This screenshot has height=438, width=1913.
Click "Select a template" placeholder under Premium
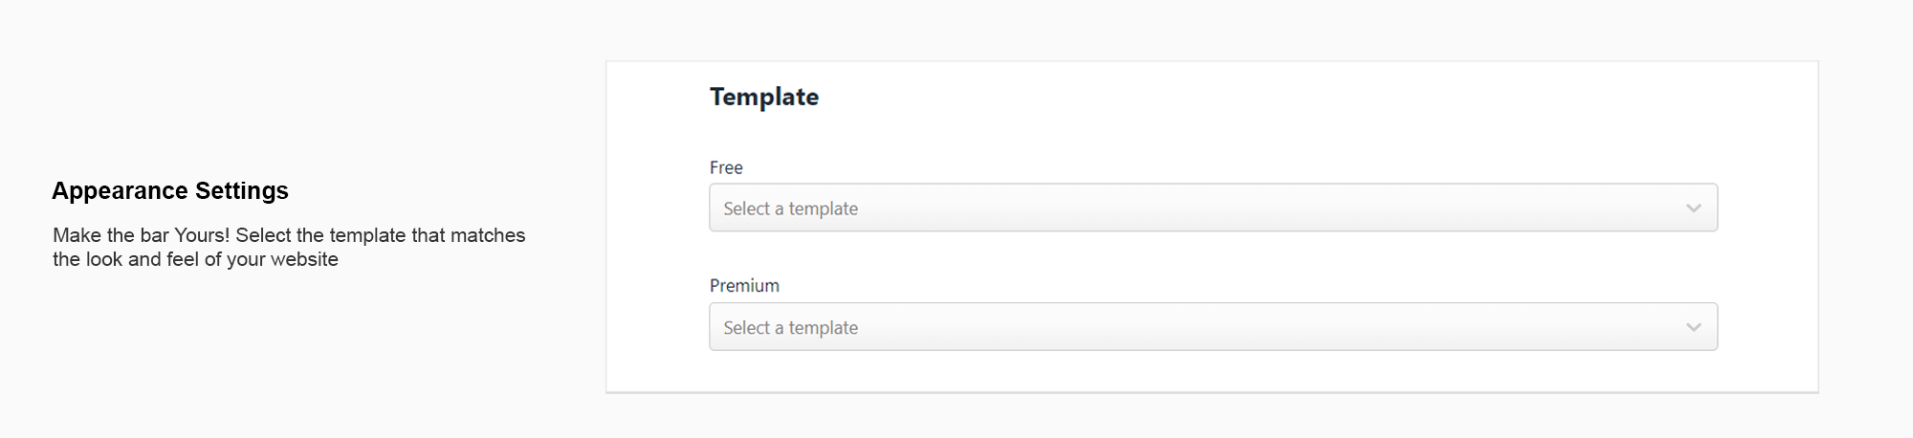(790, 328)
